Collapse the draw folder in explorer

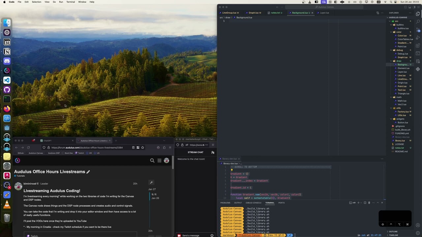pos(399,61)
